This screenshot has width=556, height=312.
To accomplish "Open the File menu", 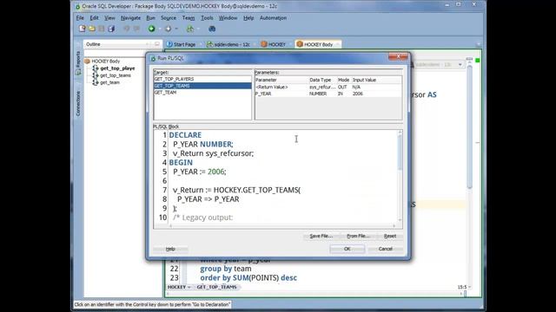I will [80, 17].
